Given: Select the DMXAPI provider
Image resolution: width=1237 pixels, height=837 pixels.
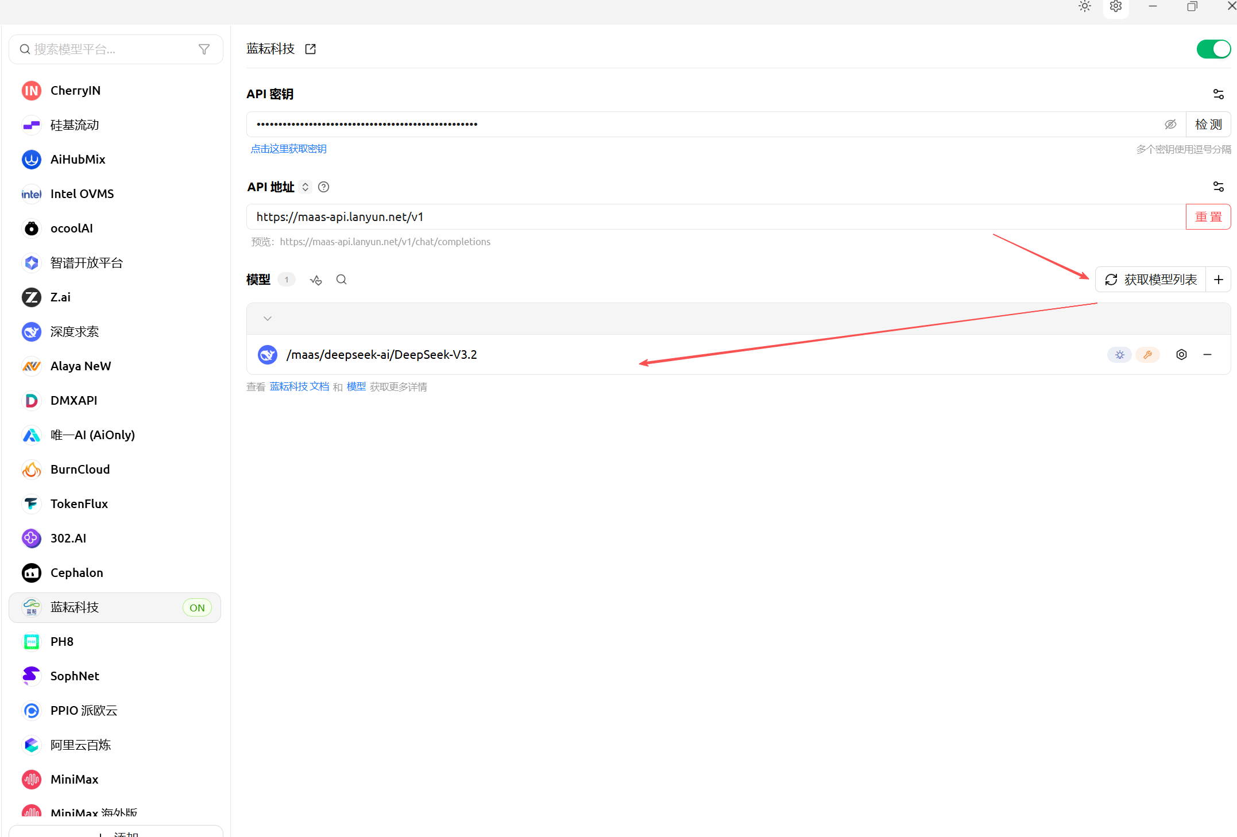Looking at the screenshot, I should pyautogui.click(x=115, y=401).
